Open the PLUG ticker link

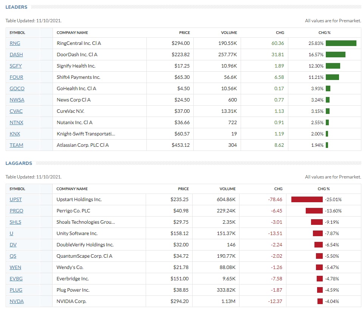click(16, 290)
